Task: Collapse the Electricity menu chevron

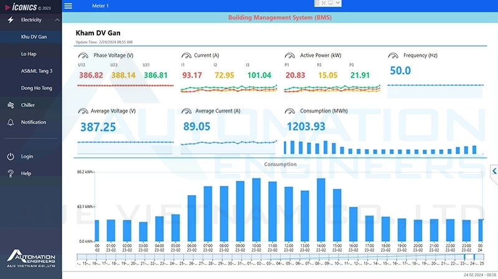Action: click(x=57, y=20)
